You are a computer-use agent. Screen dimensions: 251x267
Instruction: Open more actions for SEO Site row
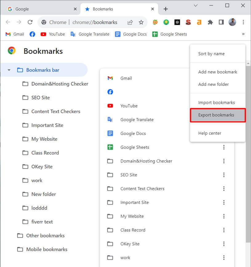coord(224,175)
